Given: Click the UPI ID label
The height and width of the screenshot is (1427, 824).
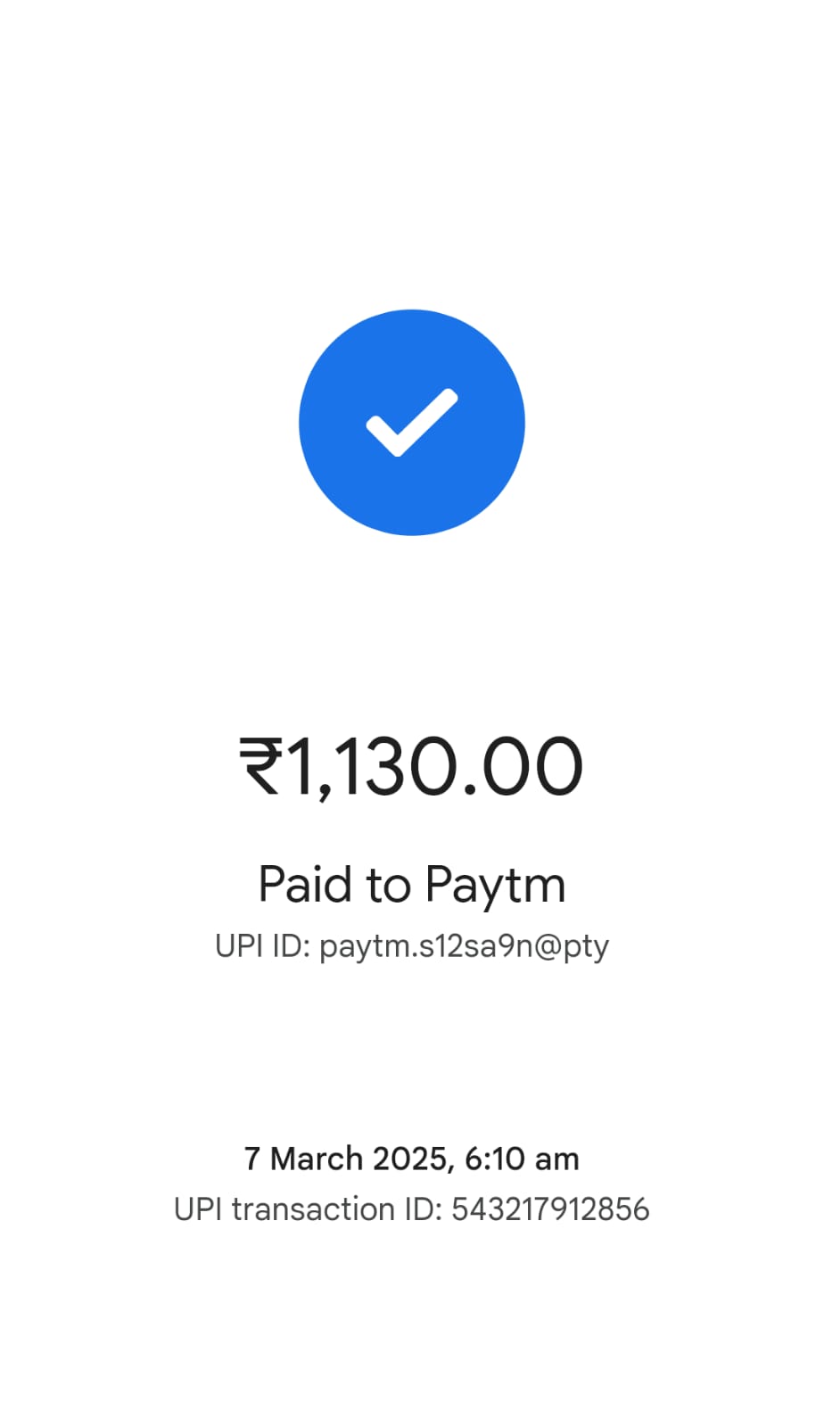Looking at the screenshot, I should (262, 945).
